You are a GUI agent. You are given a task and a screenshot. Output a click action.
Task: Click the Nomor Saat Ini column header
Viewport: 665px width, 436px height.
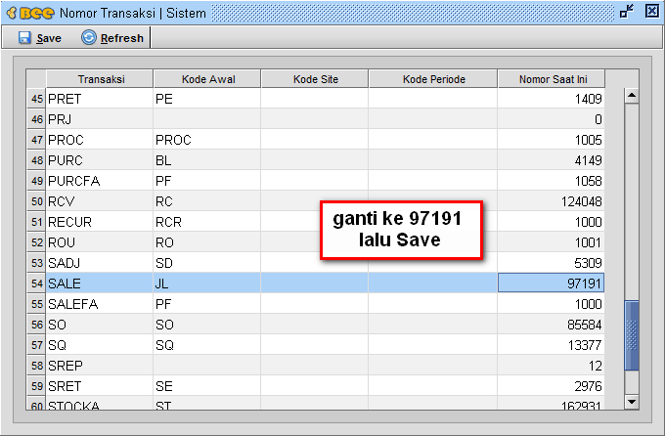pos(552,79)
